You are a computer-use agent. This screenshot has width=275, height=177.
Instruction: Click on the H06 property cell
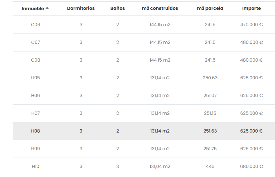point(36,96)
